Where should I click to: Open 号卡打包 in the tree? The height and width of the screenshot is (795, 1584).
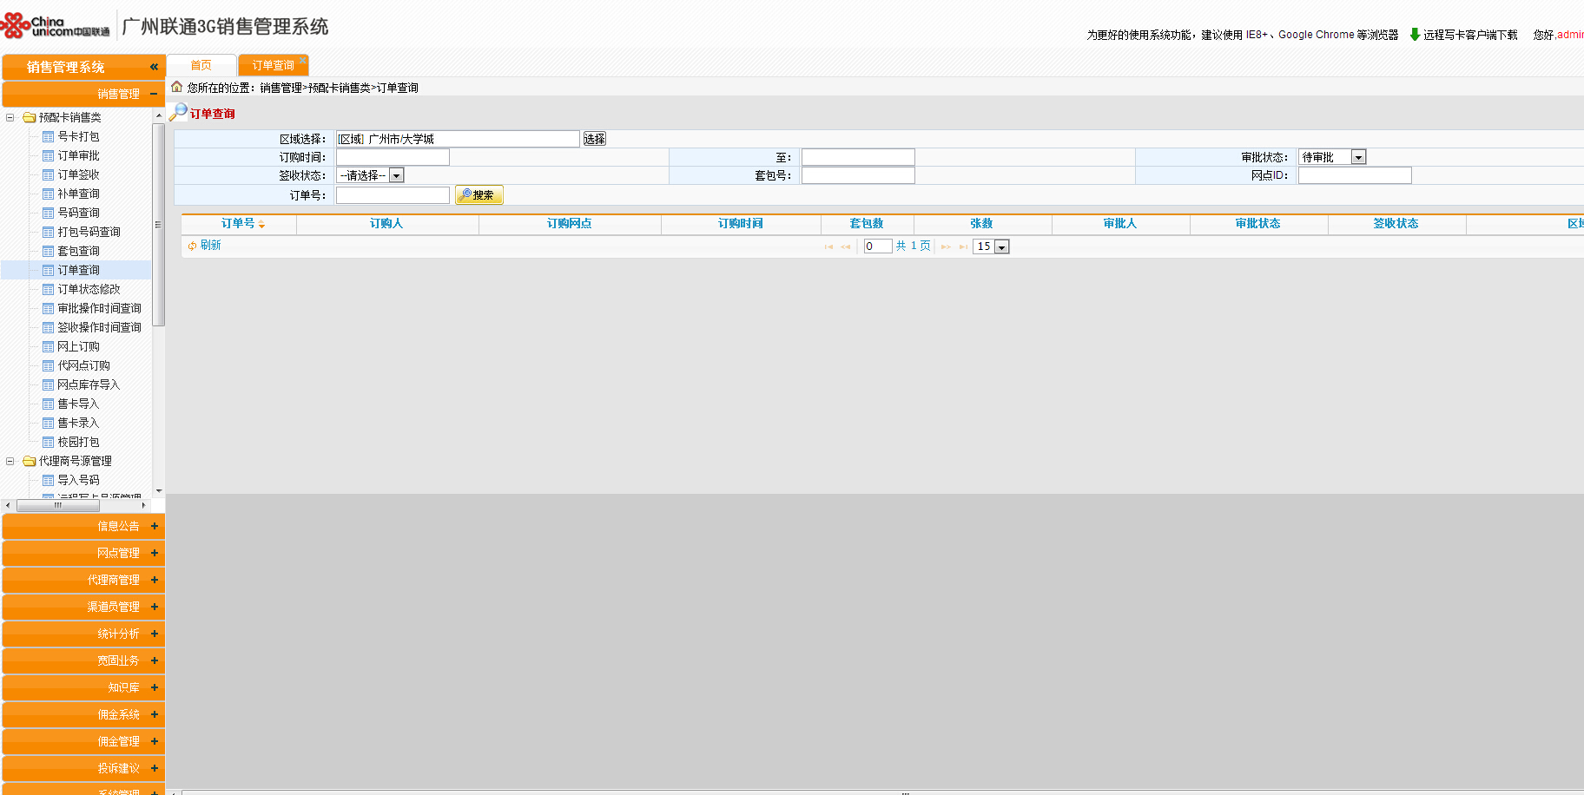pos(78,136)
